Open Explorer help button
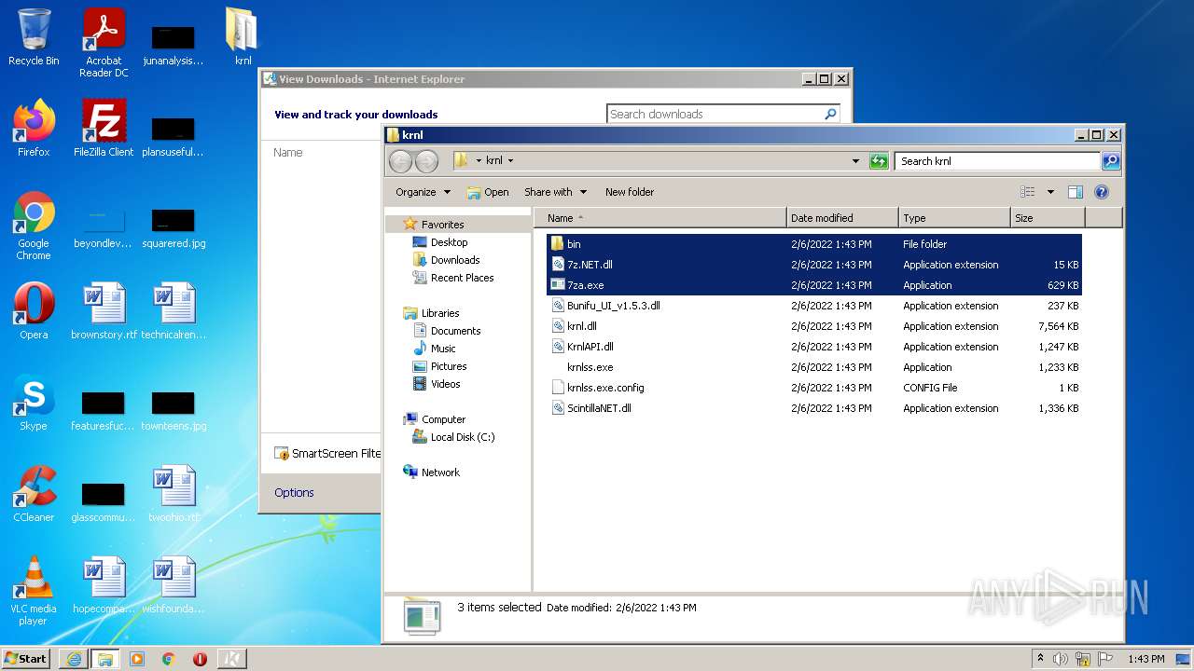 click(1101, 192)
